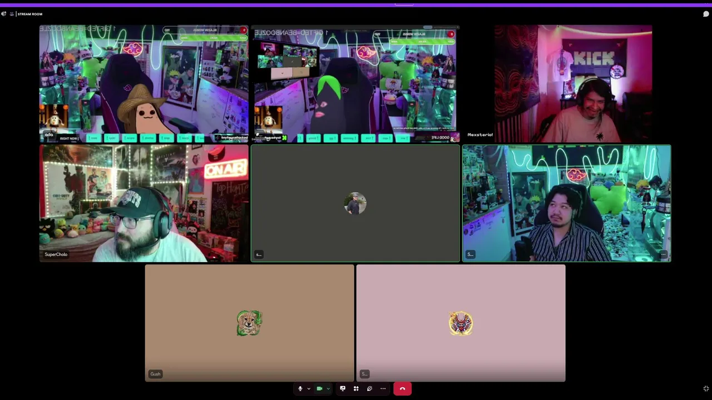
Task: Open more options ellipsis menu
Action: click(383, 388)
